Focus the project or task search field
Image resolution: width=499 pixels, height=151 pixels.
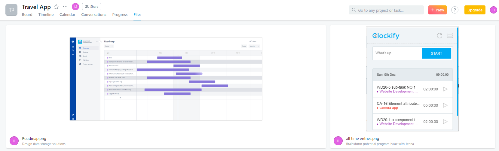[x=386, y=10]
